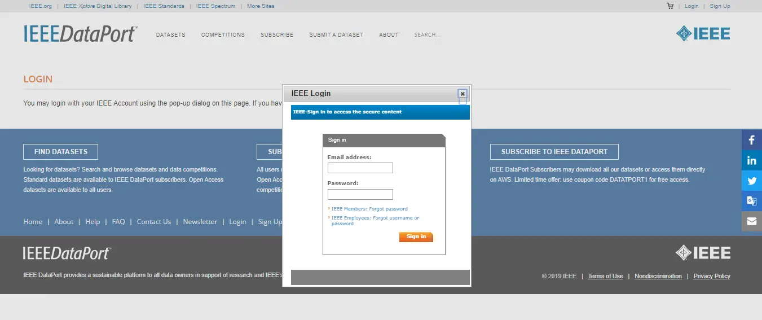Click Sign Up link in top bar

(720, 6)
